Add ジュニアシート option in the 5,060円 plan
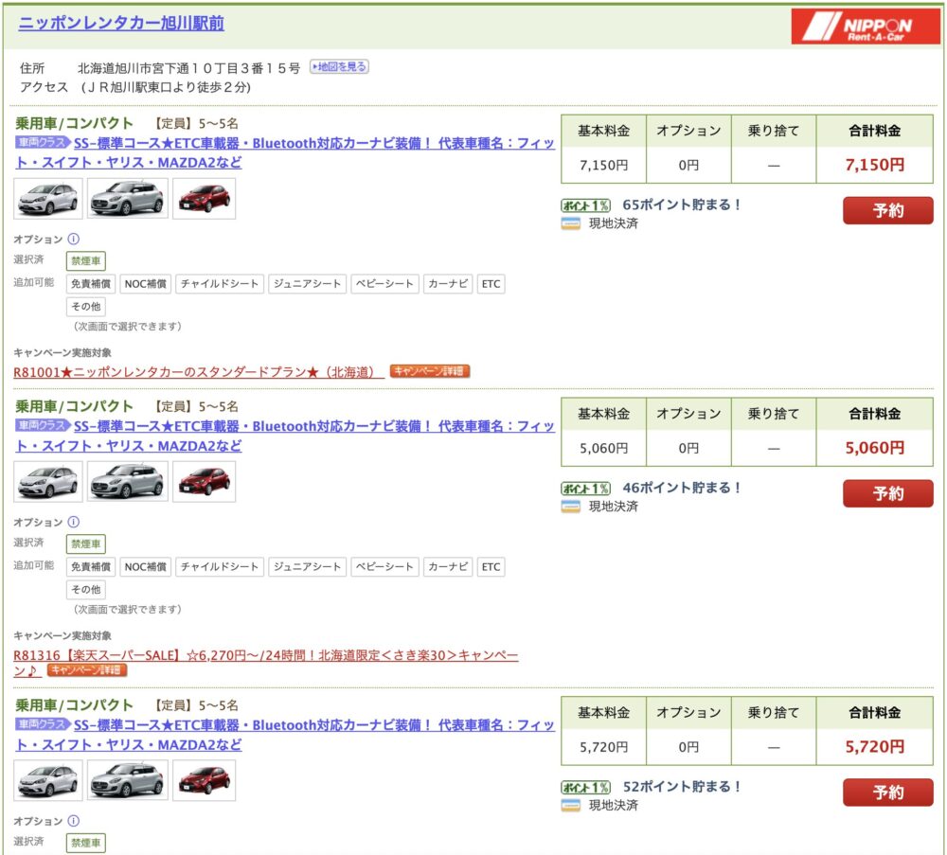This screenshot has width=947, height=855. (308, 567)
